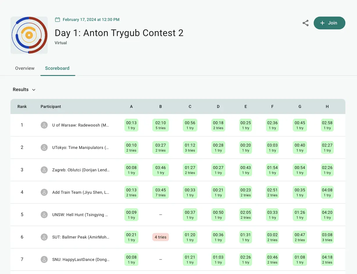Expand the Results dropdown
This screenshot has width=357, height=274.
coord(24,90)
